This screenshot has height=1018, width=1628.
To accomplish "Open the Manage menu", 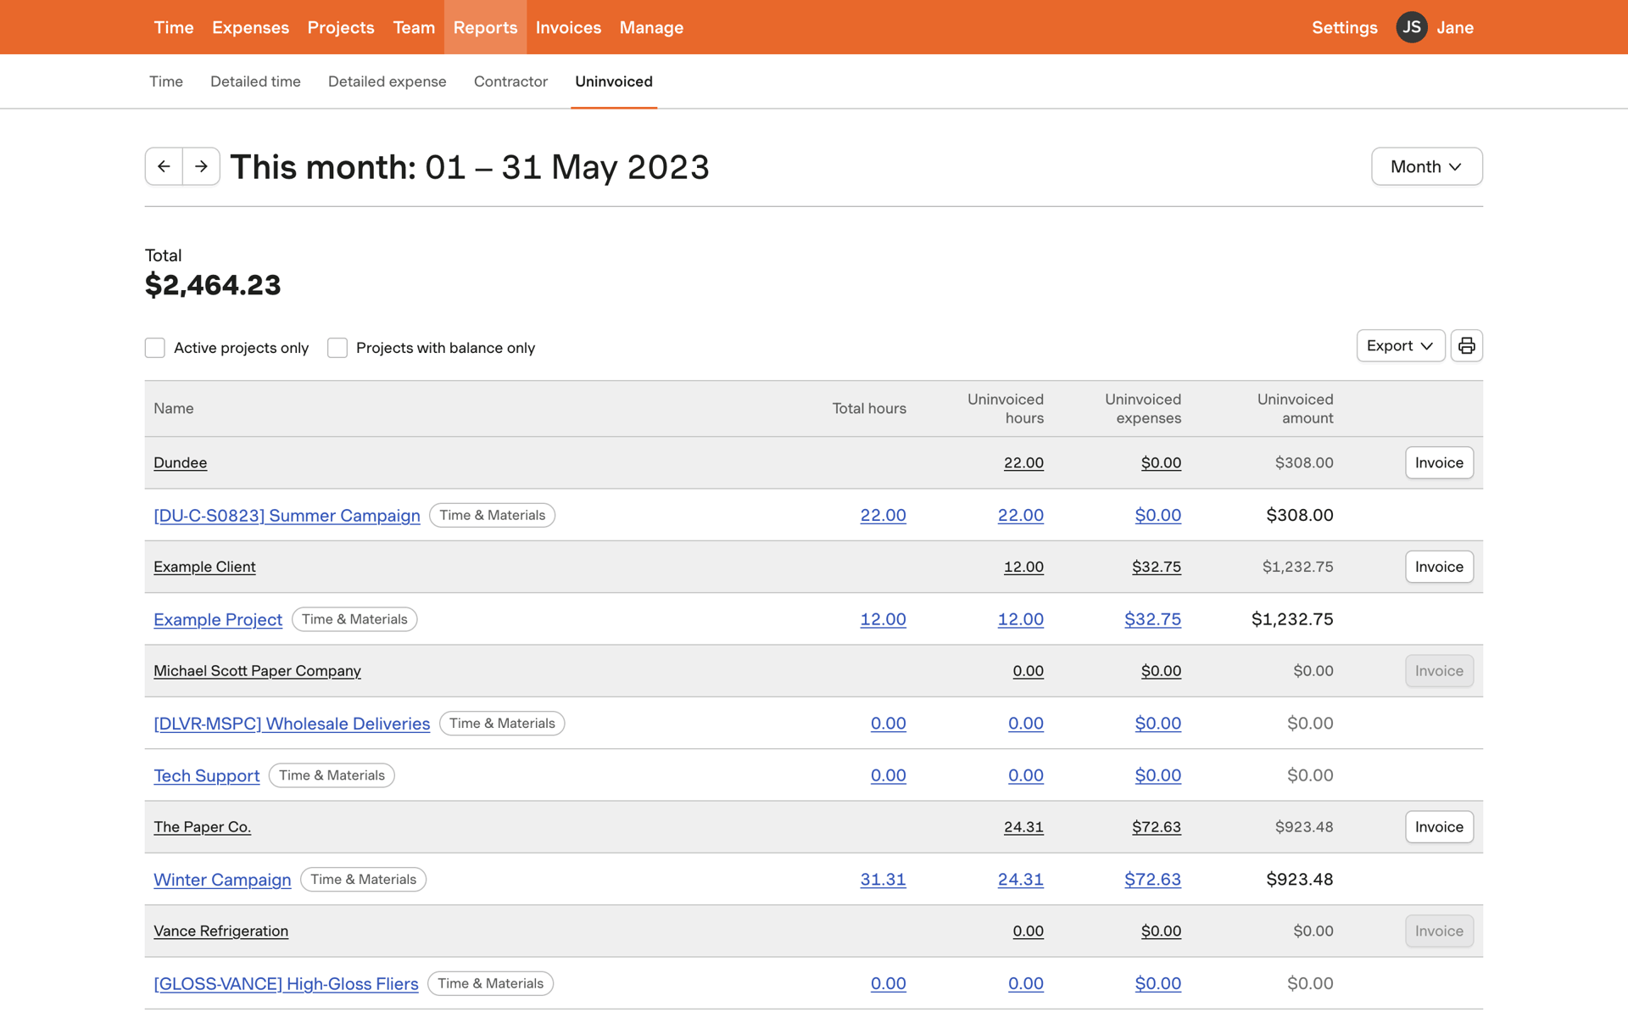I will pos(651,27).
